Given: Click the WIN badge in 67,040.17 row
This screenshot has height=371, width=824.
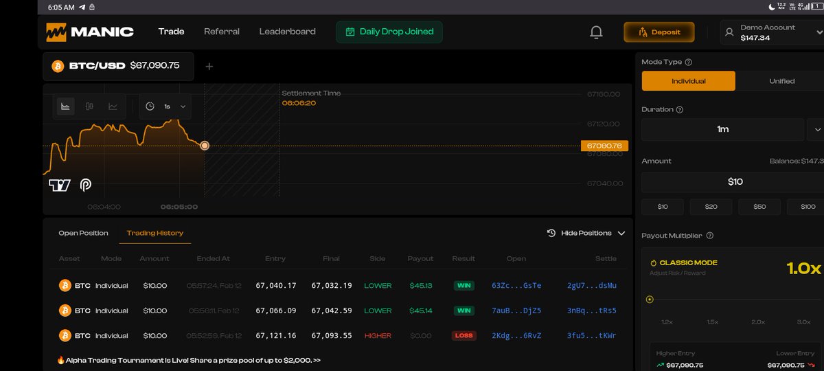Looking at the screenshot, I should (x=463, y=285).
